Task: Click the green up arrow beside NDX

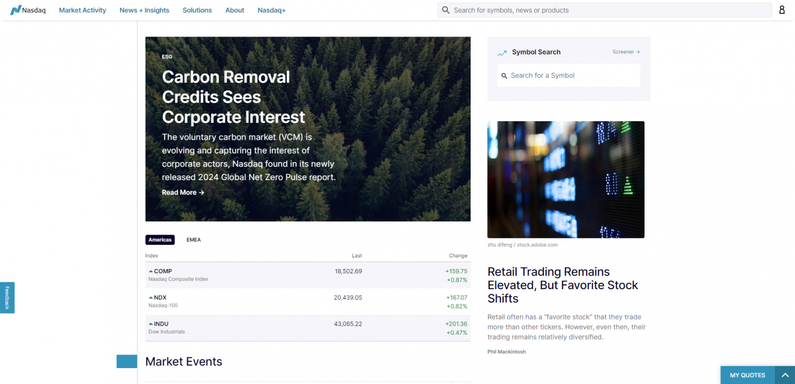Action: point(151,298)
